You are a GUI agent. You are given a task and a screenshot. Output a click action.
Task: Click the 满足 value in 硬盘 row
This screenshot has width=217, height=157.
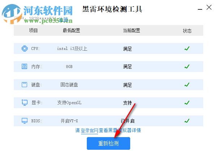point(127,85)
